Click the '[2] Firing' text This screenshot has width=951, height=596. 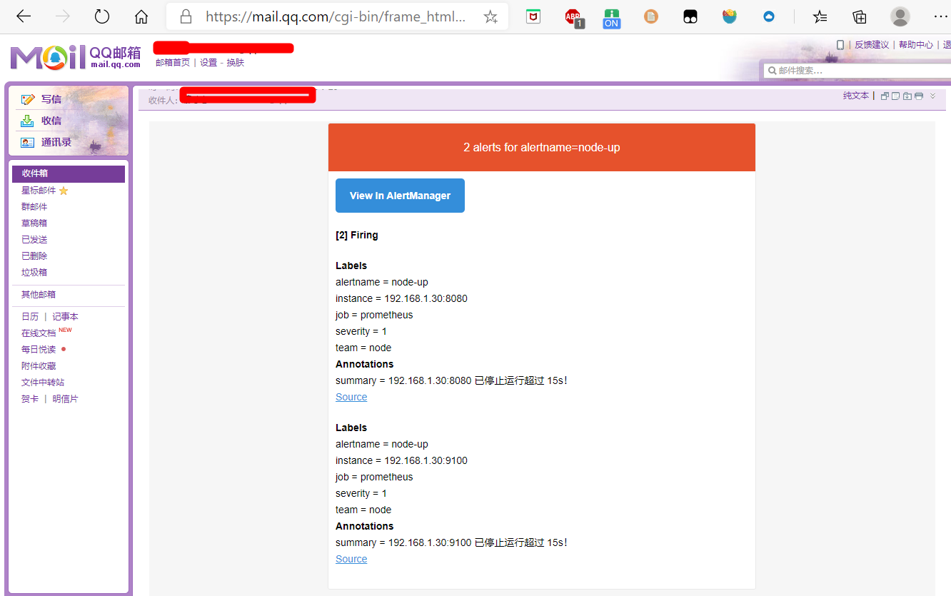coord(357,235)
